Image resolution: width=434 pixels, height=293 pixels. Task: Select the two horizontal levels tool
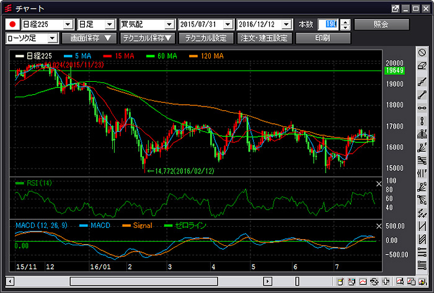[x=422, y=252]
